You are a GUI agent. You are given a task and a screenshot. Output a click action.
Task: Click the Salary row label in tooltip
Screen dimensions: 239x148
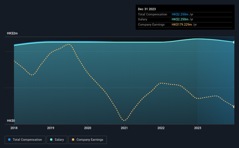(x=143, y=20)
